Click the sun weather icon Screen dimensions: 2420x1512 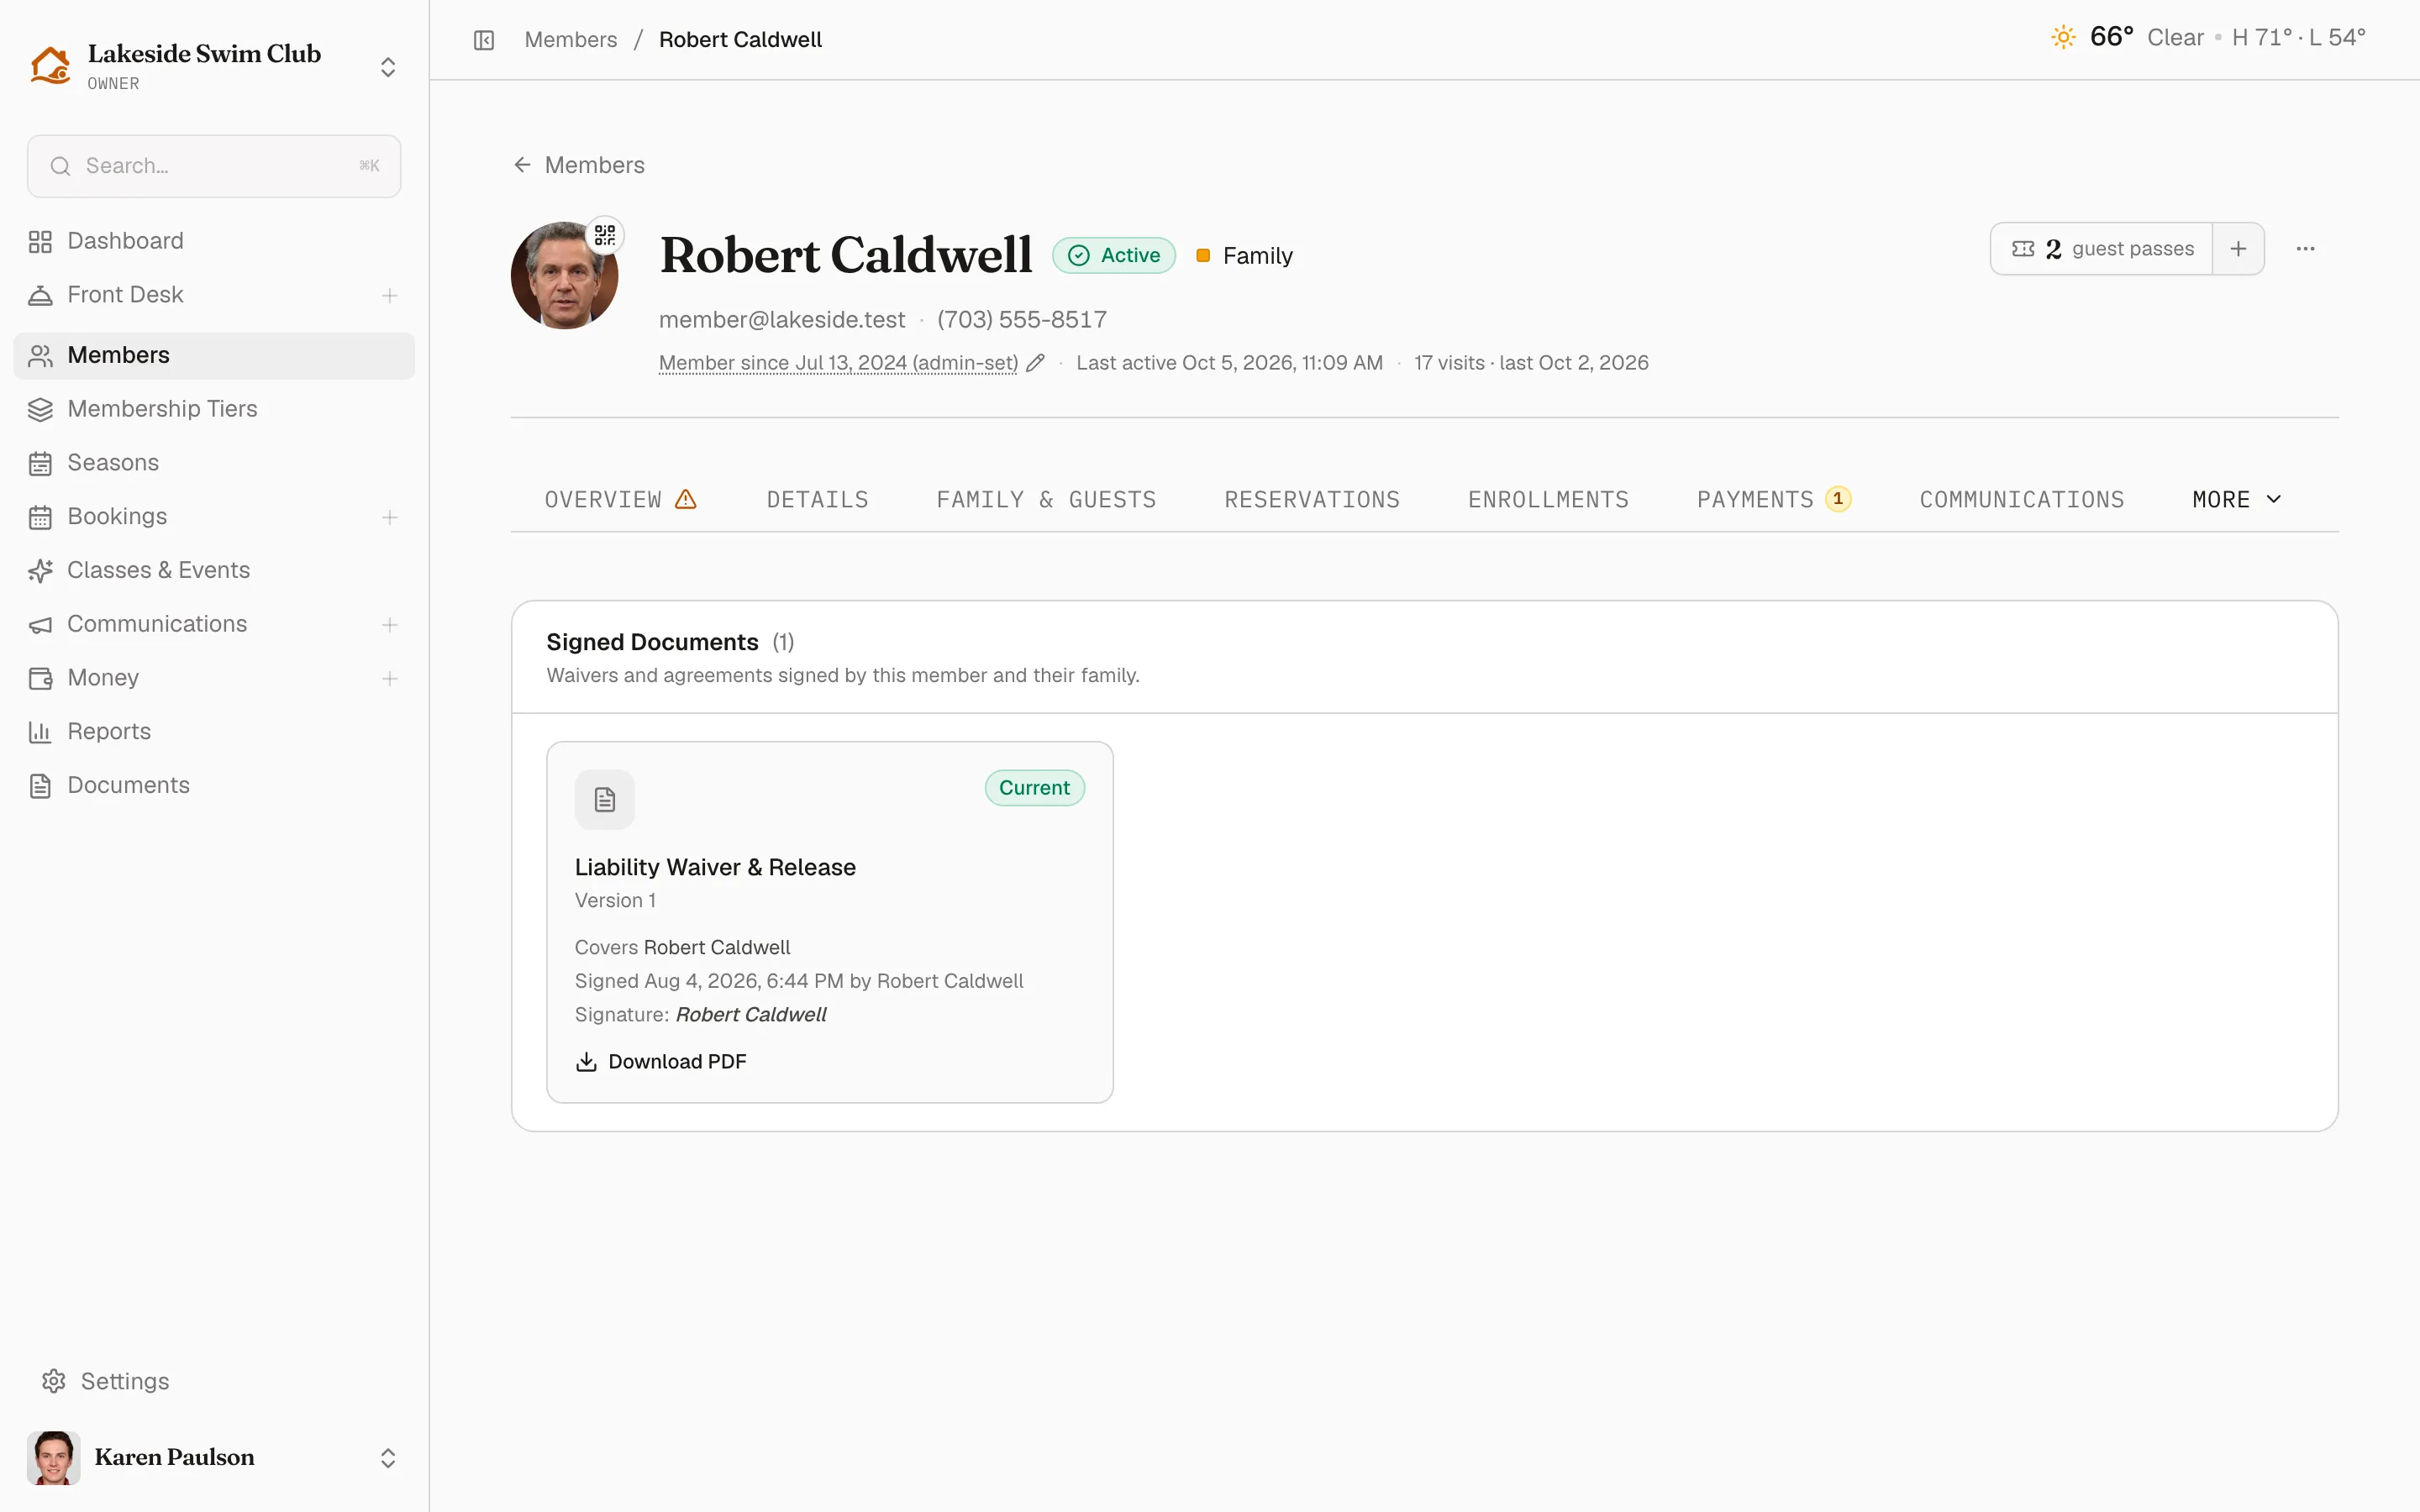tap(2063, 38)
